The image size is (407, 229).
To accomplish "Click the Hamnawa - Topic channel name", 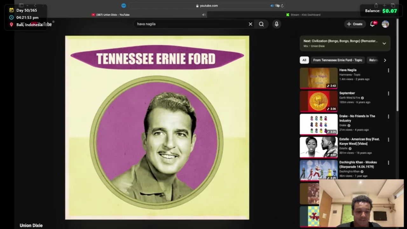I will (x=350, y=75).
